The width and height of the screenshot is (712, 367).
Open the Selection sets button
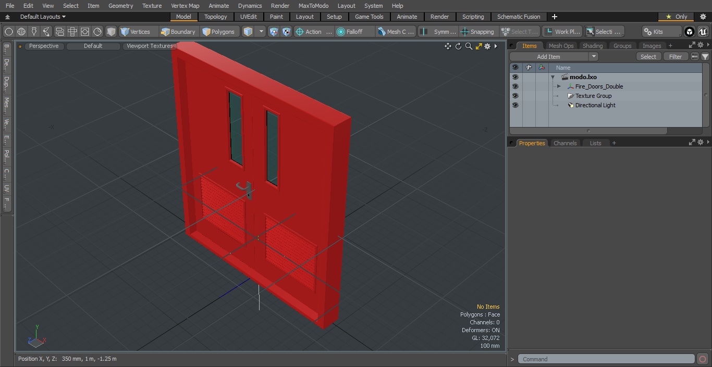604,32
